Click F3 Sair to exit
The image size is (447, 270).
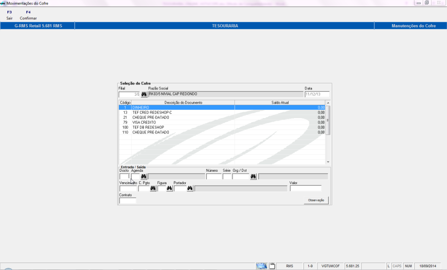tap(9, 15)
